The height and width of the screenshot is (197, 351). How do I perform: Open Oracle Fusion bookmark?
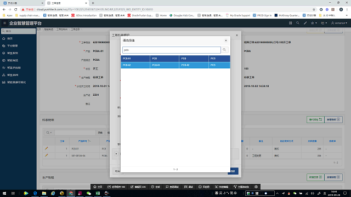[140, 15]
